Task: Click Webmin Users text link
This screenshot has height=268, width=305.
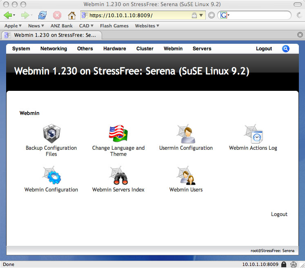Action: point(186,190)
